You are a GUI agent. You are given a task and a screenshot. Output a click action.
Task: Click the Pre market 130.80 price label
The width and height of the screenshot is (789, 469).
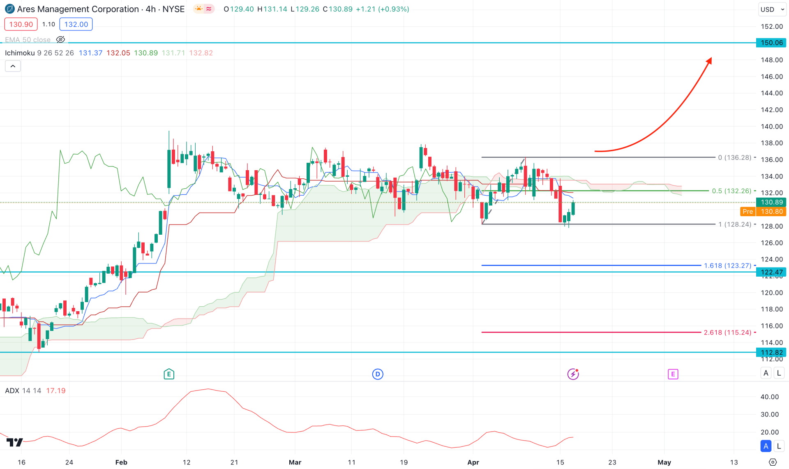(763, 212)
